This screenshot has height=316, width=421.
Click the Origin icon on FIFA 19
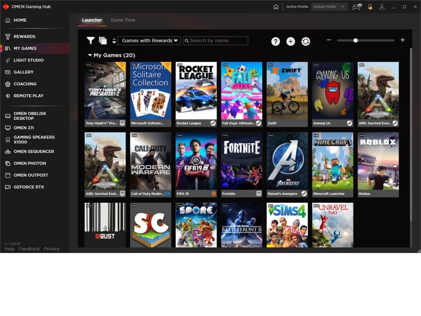click(x=214, y=194)
